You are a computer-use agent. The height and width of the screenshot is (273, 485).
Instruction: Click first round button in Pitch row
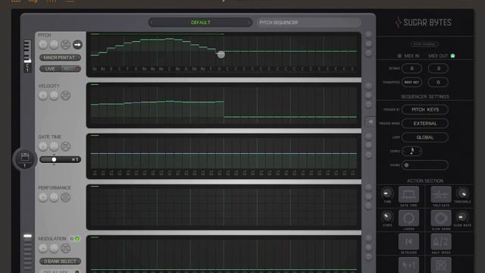click(x=43, y=45)
